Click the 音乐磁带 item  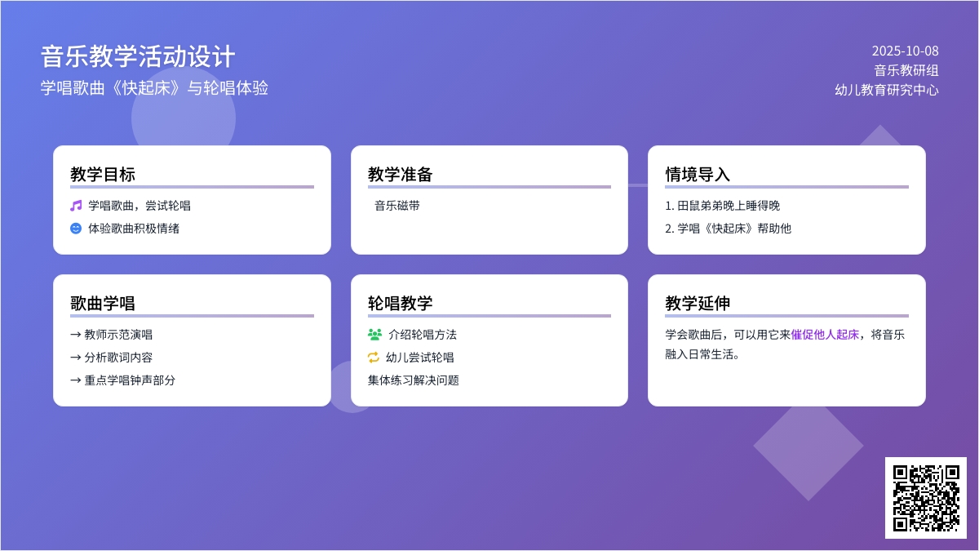pyautogui.click(x=397, y=206)
